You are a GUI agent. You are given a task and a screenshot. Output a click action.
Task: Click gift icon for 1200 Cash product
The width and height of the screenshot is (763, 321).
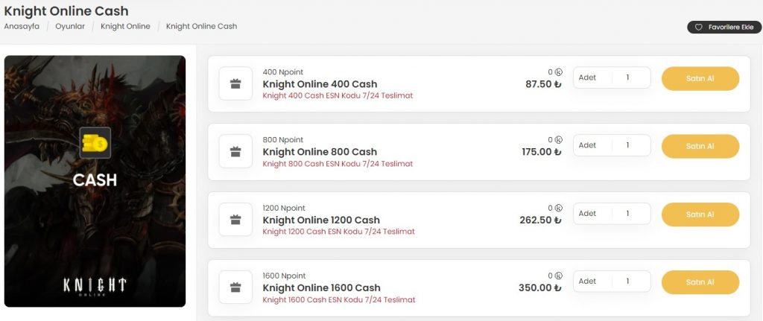click(235, 220)
